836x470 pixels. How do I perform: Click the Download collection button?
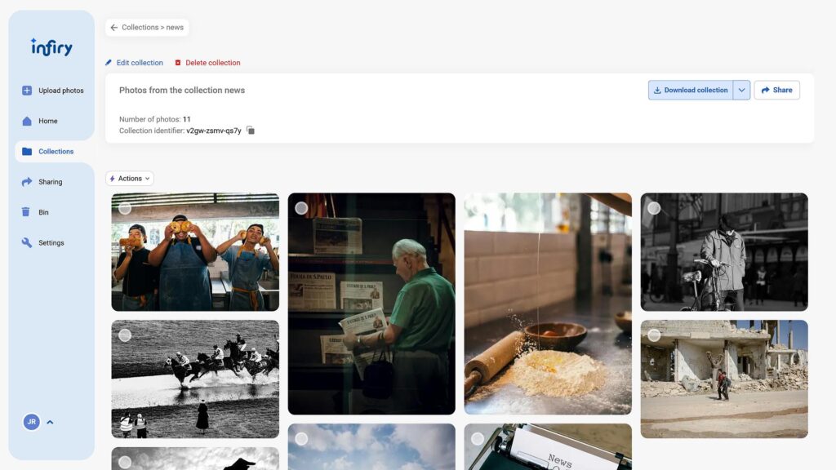coord(691,90)
